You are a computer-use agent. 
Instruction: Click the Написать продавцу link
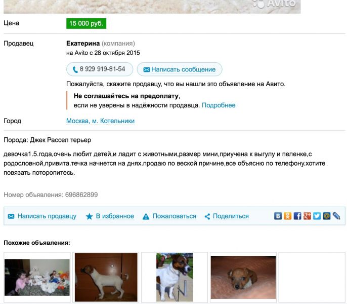(x=47, y=216)
